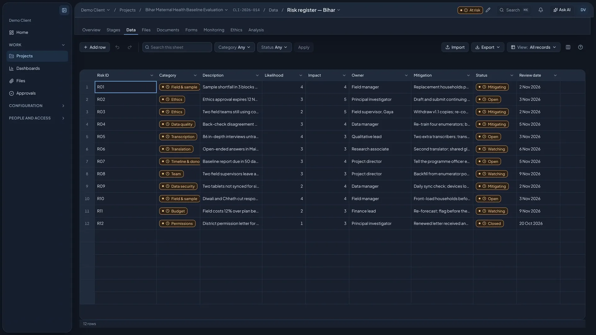Open the Export dropdown
Screen dimensions: 596x335
(x=488, y=47)
